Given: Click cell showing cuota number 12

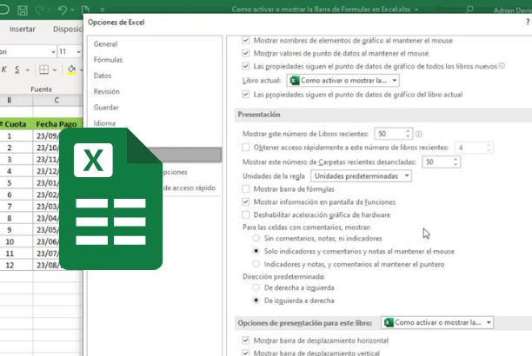Looking at the screenshot, I should [x=10, y=265].
